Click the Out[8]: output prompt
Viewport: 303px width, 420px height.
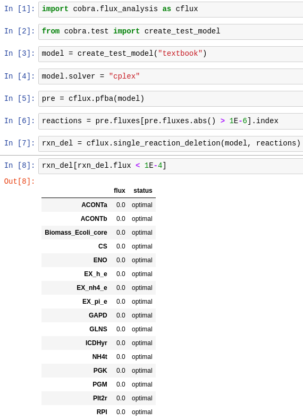(19, 182)
